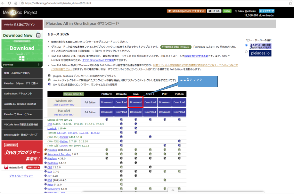Viewport: 294px width, 194px height.
Task: Download Windows x64 Platform Full Edition
Action: tap(107, 102)
